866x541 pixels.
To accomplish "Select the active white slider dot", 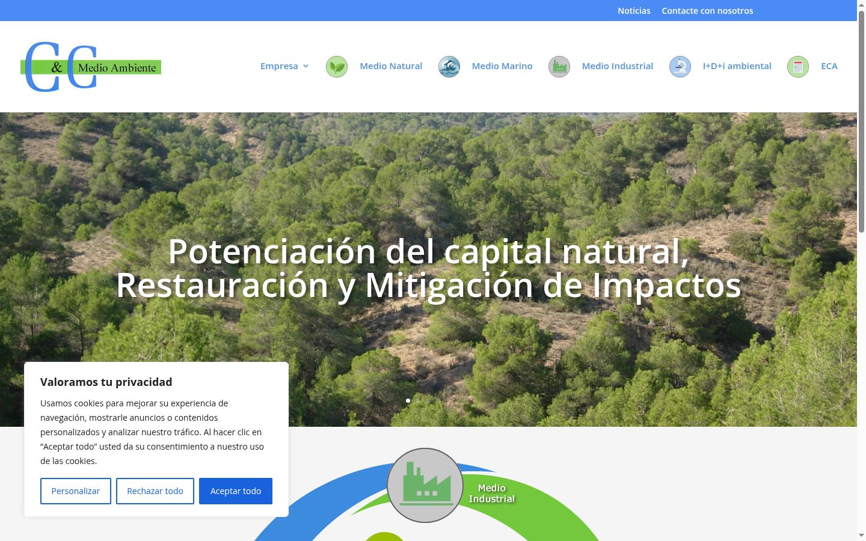I will [408, 400].
